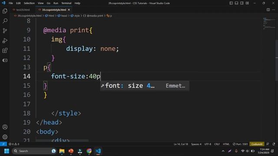Open Customize Layout icon
278x156 pixels.
(247, 3)
